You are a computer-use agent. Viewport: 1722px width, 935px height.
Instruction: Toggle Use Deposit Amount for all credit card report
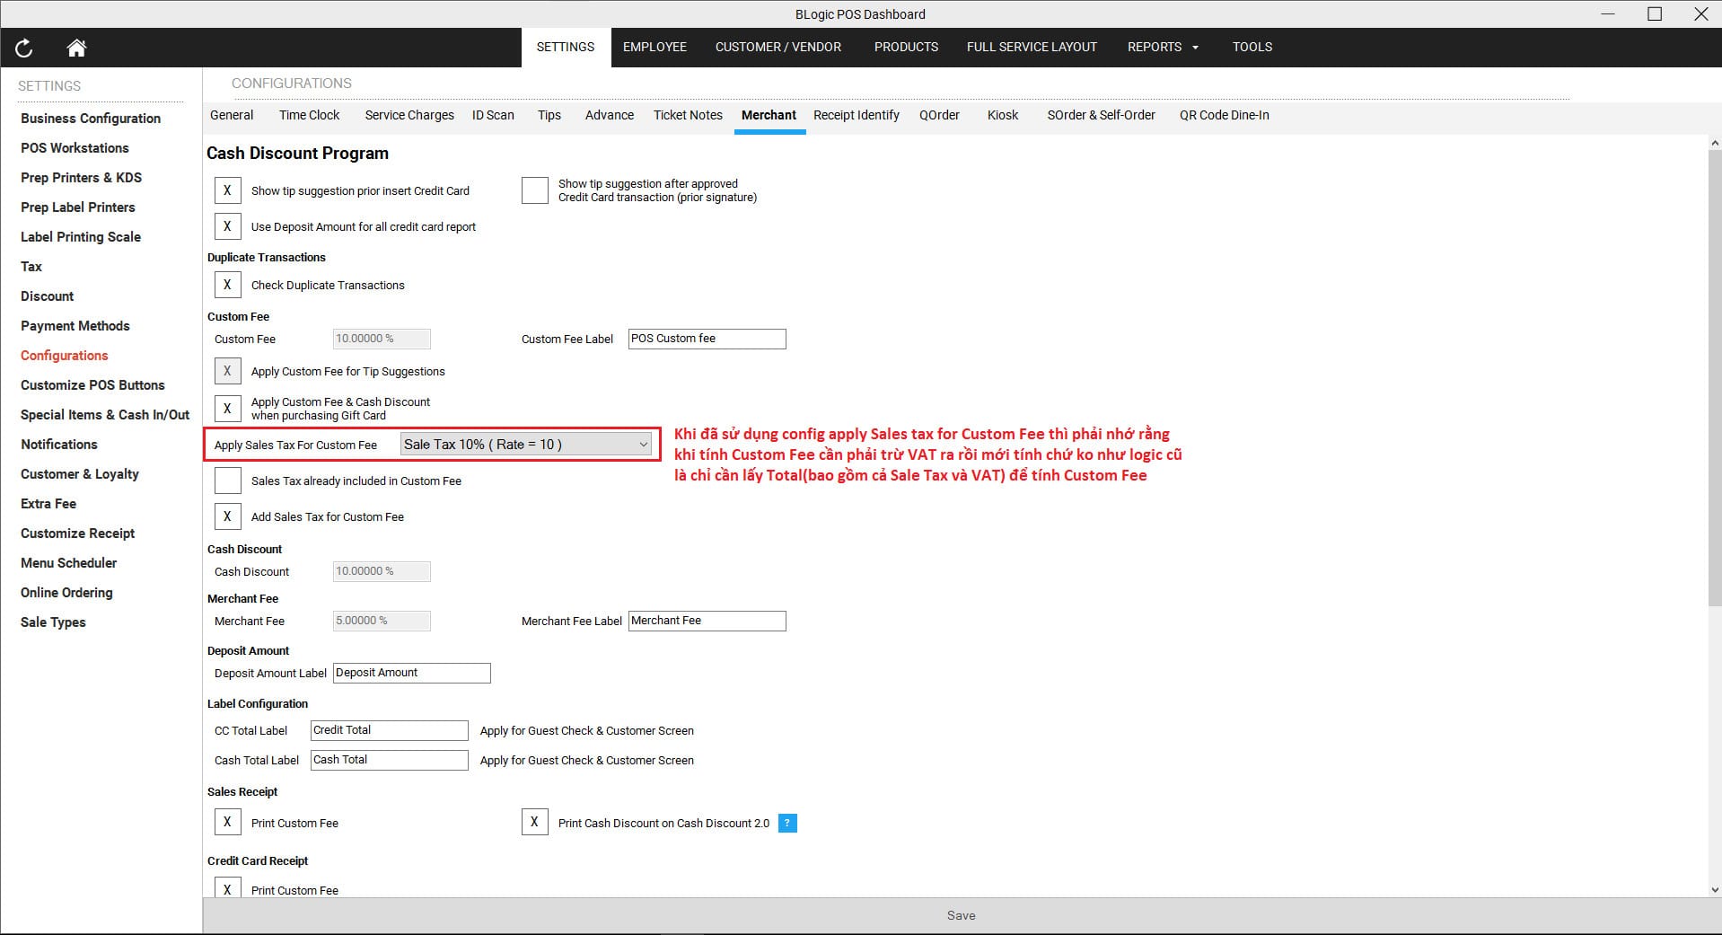tap(227, 226)
